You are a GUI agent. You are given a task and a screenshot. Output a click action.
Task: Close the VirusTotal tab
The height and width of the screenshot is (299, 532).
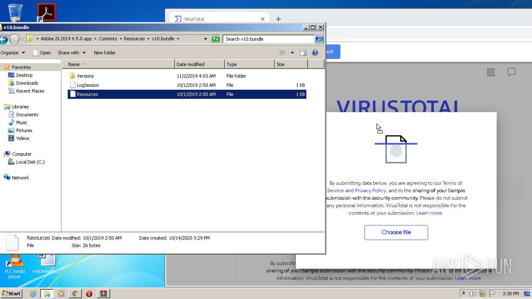(x=263, y=19)
